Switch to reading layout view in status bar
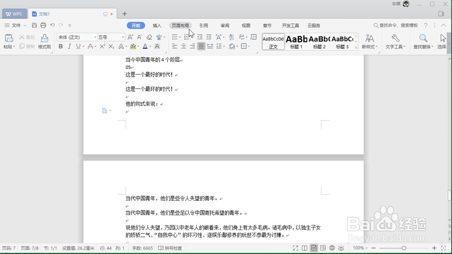The height and width of the screenshot is (254, 452). click(304, 248)
